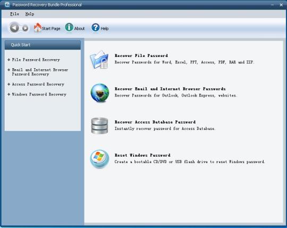The image size is (287, 228).
Task: Open the Help menu
Action: coord(30,14)
